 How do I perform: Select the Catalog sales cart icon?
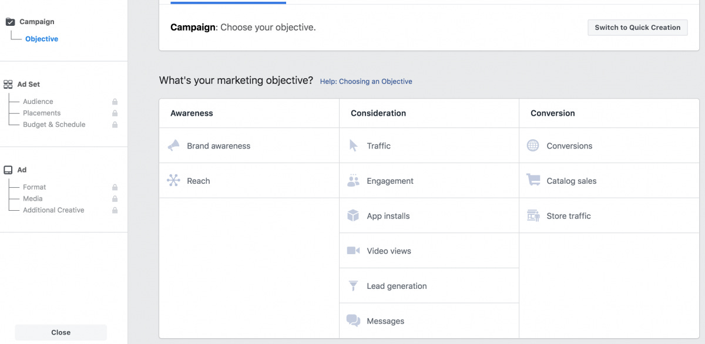click(x=533, y=181)
